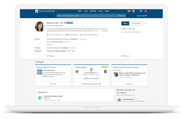Click Add note
Viewport: 183px width, 119px height.
click(125, 56)
